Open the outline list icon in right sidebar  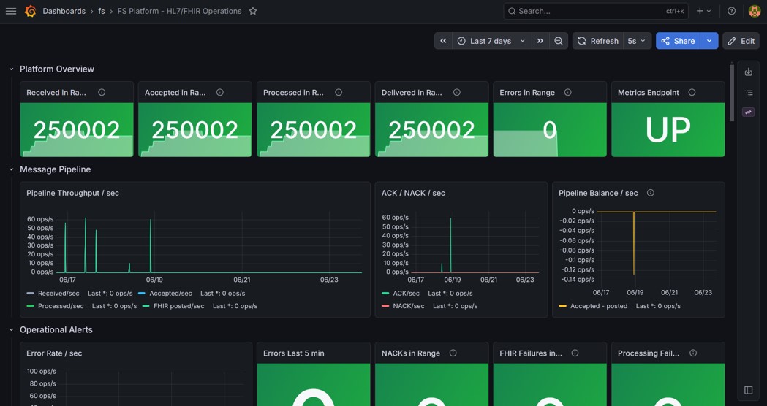point(749,92)
